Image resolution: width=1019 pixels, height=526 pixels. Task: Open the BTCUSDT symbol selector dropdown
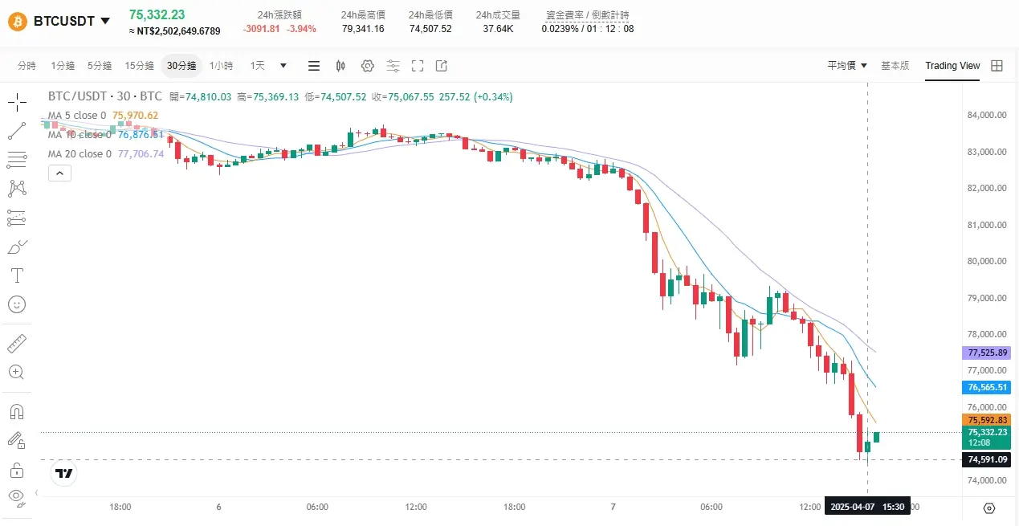60,21
